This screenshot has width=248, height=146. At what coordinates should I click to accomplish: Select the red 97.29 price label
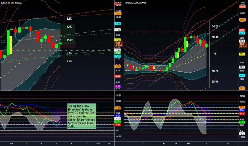(242, 30)
